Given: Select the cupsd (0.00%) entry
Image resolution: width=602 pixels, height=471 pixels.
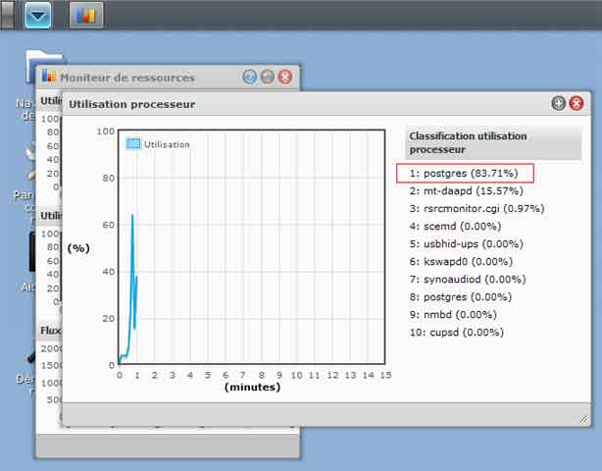Looking at the screenshot, I should [457, 333].
